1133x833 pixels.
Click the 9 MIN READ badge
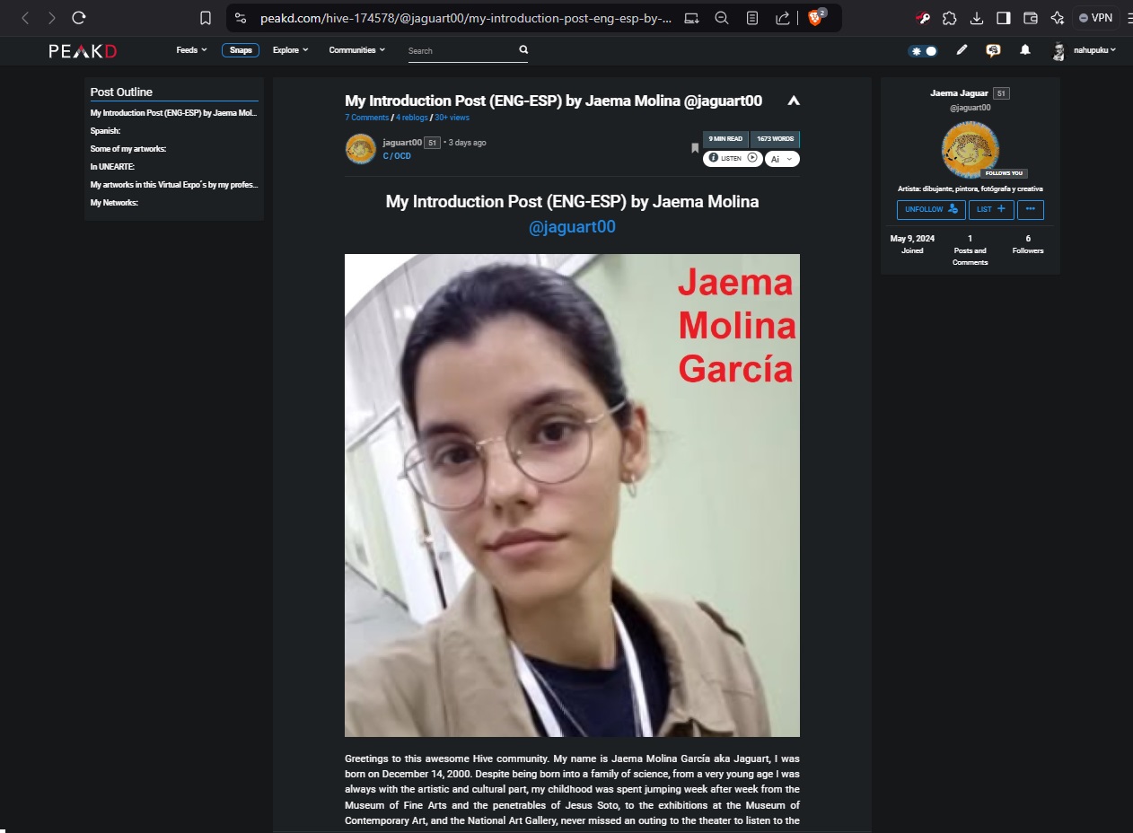point(725,139)
